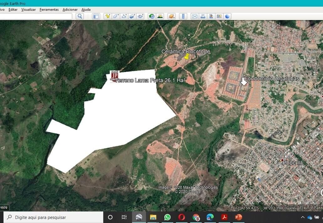This screenshot has width=323, height=223.
Task: Show historical imagery with clock icon
Action: pyautogui.click(x=152, y=16)
